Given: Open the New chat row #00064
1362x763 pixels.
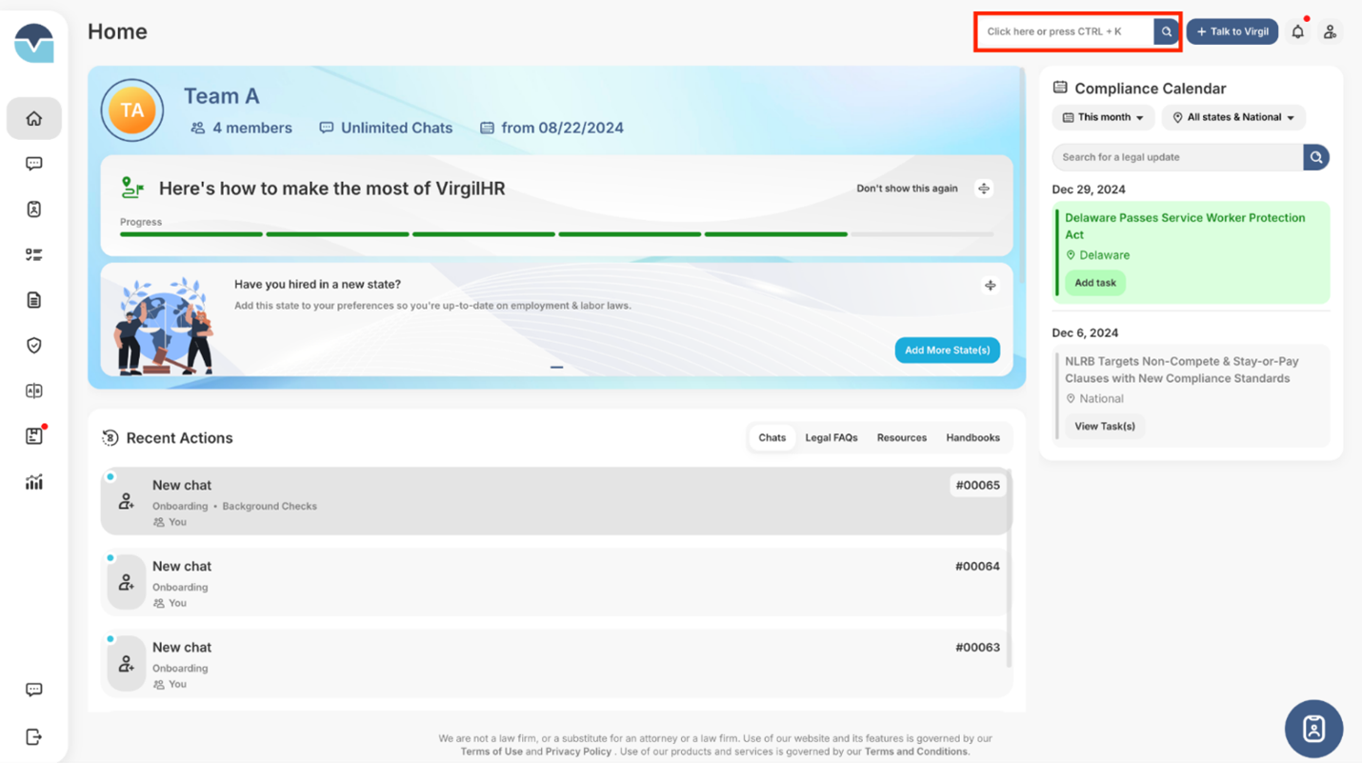Looking at the screenshot, I should click(x=556, y=582).
